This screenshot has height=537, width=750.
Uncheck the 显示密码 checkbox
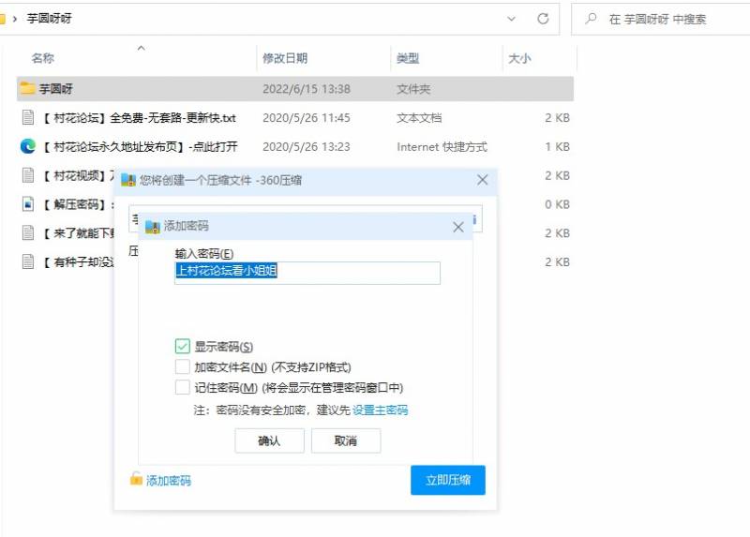[183, 347]
